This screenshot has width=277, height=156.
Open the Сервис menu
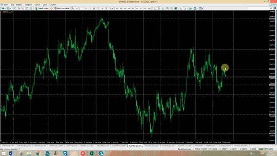(x=37, y=5)
